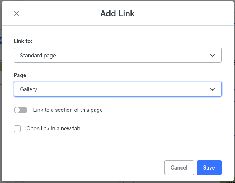Save the link settings
Screen dimensions: 235x183
(209, 168)
